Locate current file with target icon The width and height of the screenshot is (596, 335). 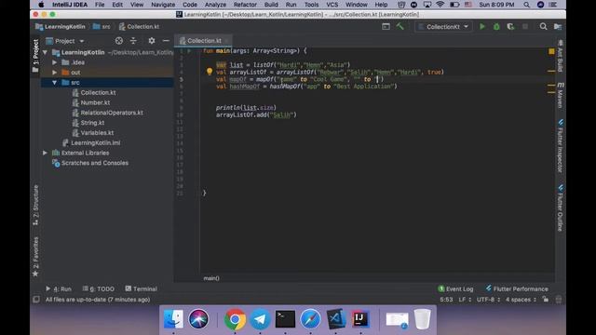(x=119, y=41)
